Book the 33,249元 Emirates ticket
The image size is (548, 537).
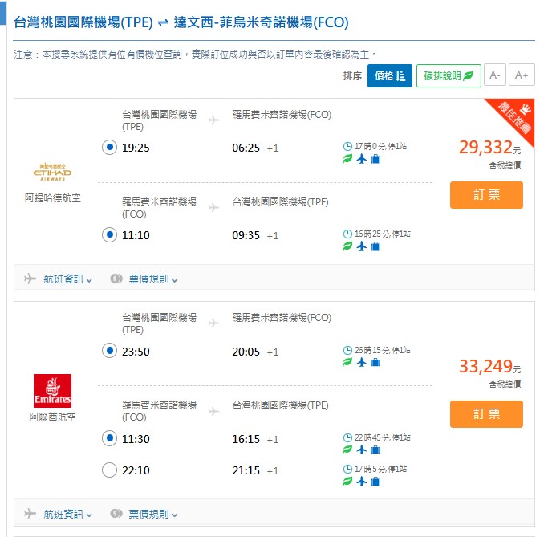click(486, 414)
